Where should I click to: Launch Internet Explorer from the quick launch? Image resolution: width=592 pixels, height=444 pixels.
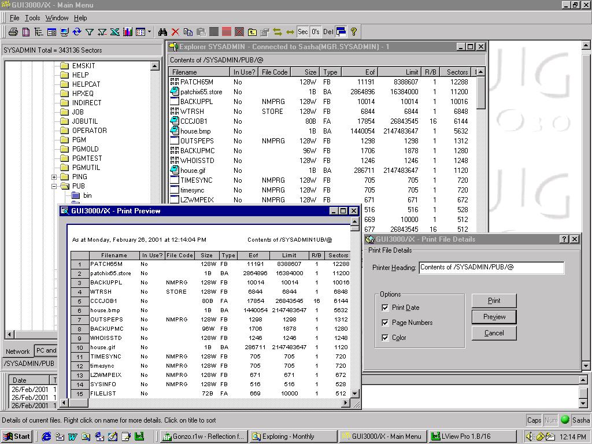pos(46,436)
